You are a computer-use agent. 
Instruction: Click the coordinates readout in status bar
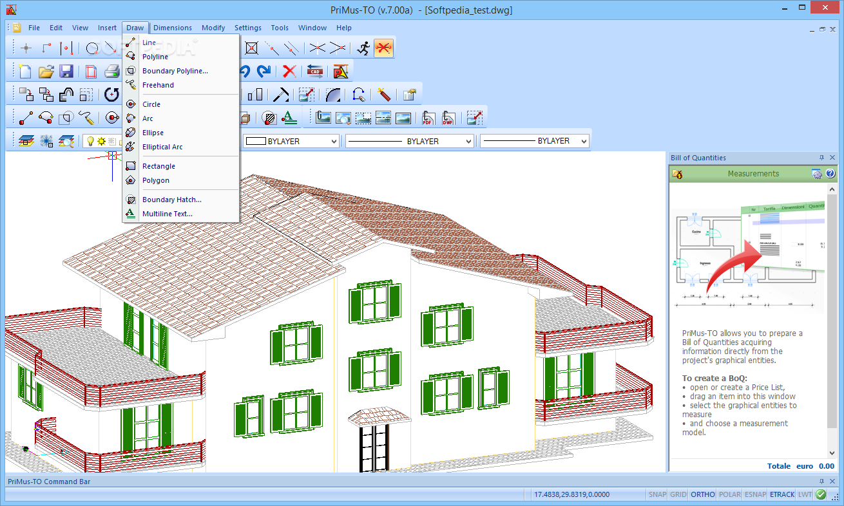pos(572,494)
